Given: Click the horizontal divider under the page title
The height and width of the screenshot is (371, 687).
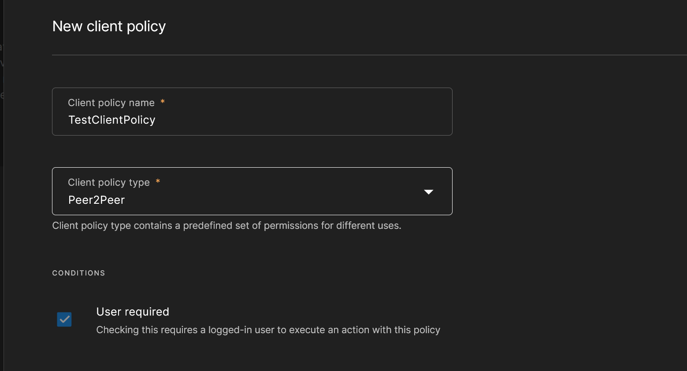Looking at the screenshot, I should tap(353, 55).
